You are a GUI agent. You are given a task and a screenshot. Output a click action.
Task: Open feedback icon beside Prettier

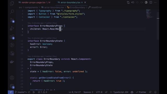coord(150,92)
